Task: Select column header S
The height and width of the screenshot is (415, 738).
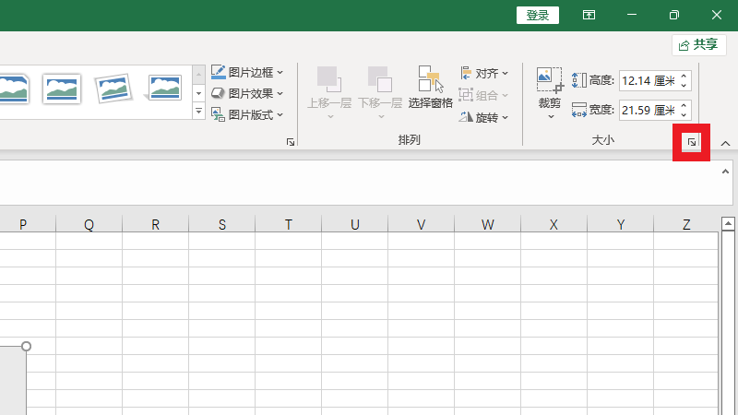Action: coord(222,224)
